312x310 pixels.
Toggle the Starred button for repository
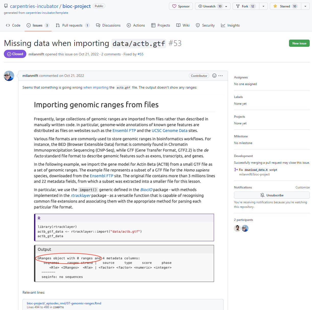(x=285, y=6)
